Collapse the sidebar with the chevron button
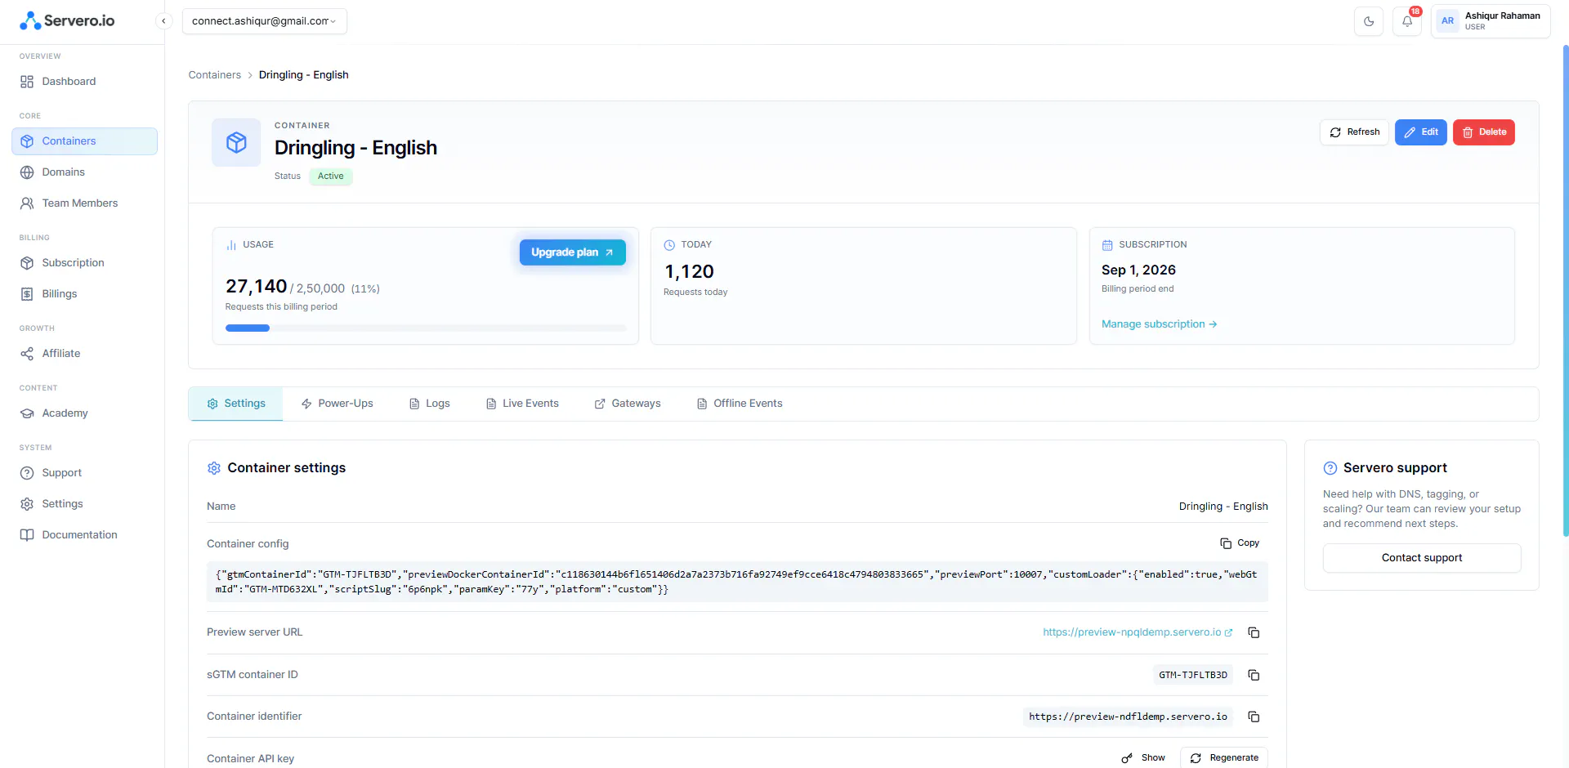1569x768 pixels. tap(163, 21)
